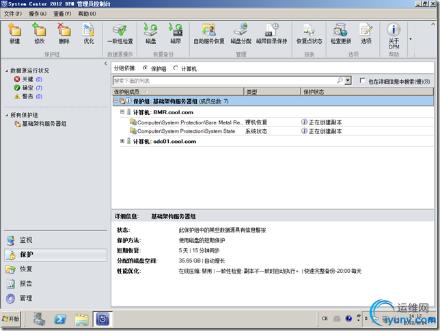Filter by 警告 (0) warning status
The image size is (440, 331).
28,96
